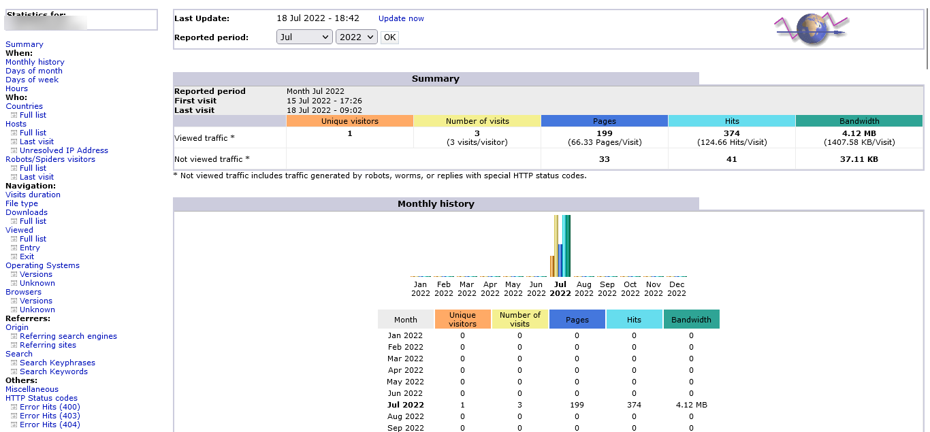Open the Visits duration link
The image size is (930, 432).
(x=33, y=195)
